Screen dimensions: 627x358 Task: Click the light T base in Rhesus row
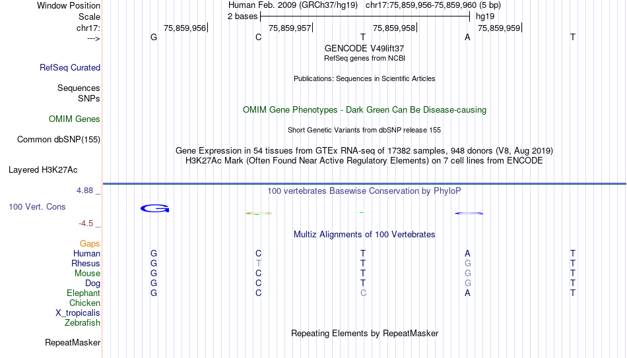(258, 264)
